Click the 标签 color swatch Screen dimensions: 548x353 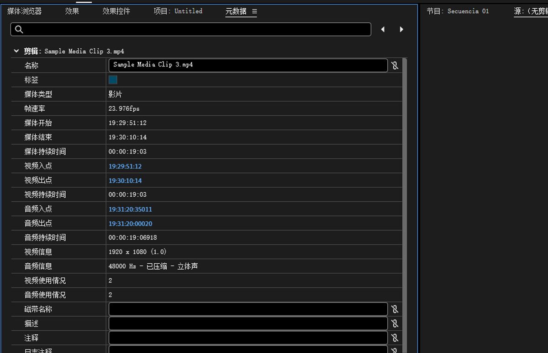[x=113, y=80]
